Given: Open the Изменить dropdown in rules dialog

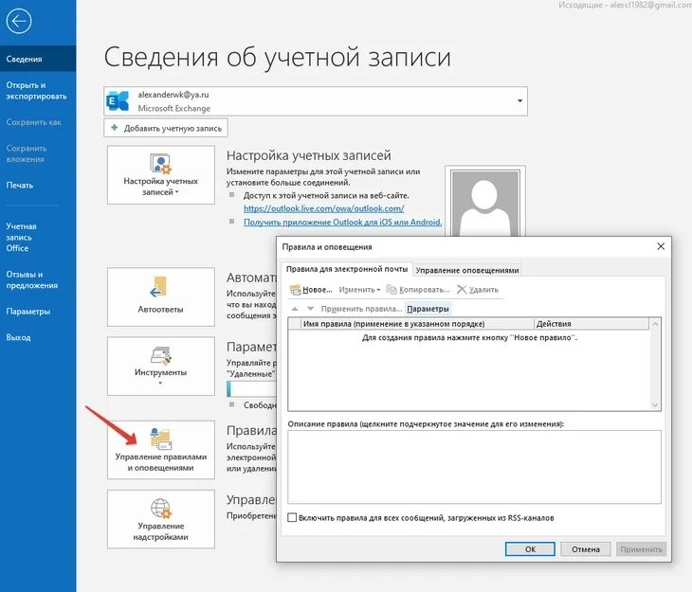Looking at the screenshot, I should (x=359, y=290).
